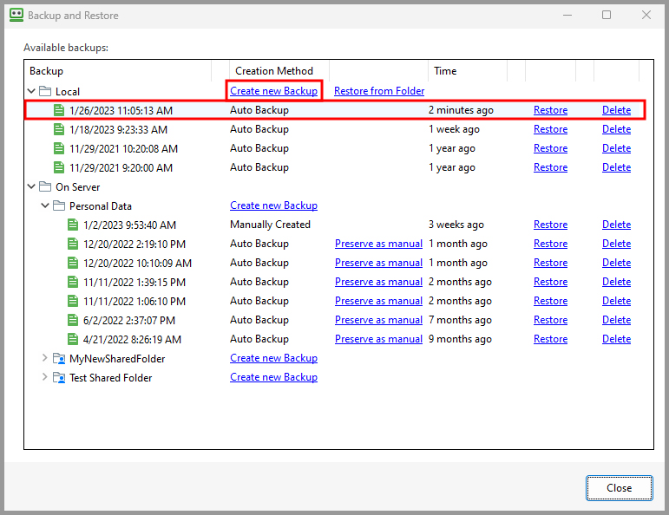669x515 pixels.
Task: Create new Backup for MyNewSharedFolder
Action: (x=273, y=358)
